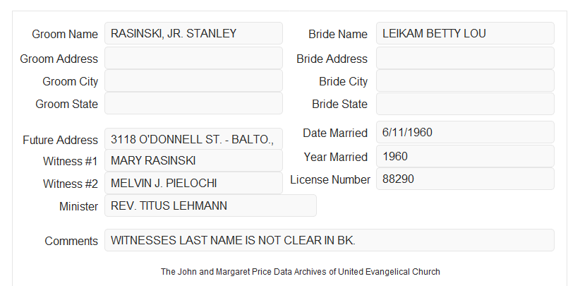Focus the Minister field REV. TITUS LEHMANN

click(x=210, y=205)
